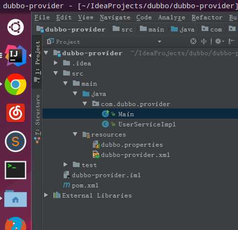Expand the .idea folder
238x230 pixels.
pos(56,63)
